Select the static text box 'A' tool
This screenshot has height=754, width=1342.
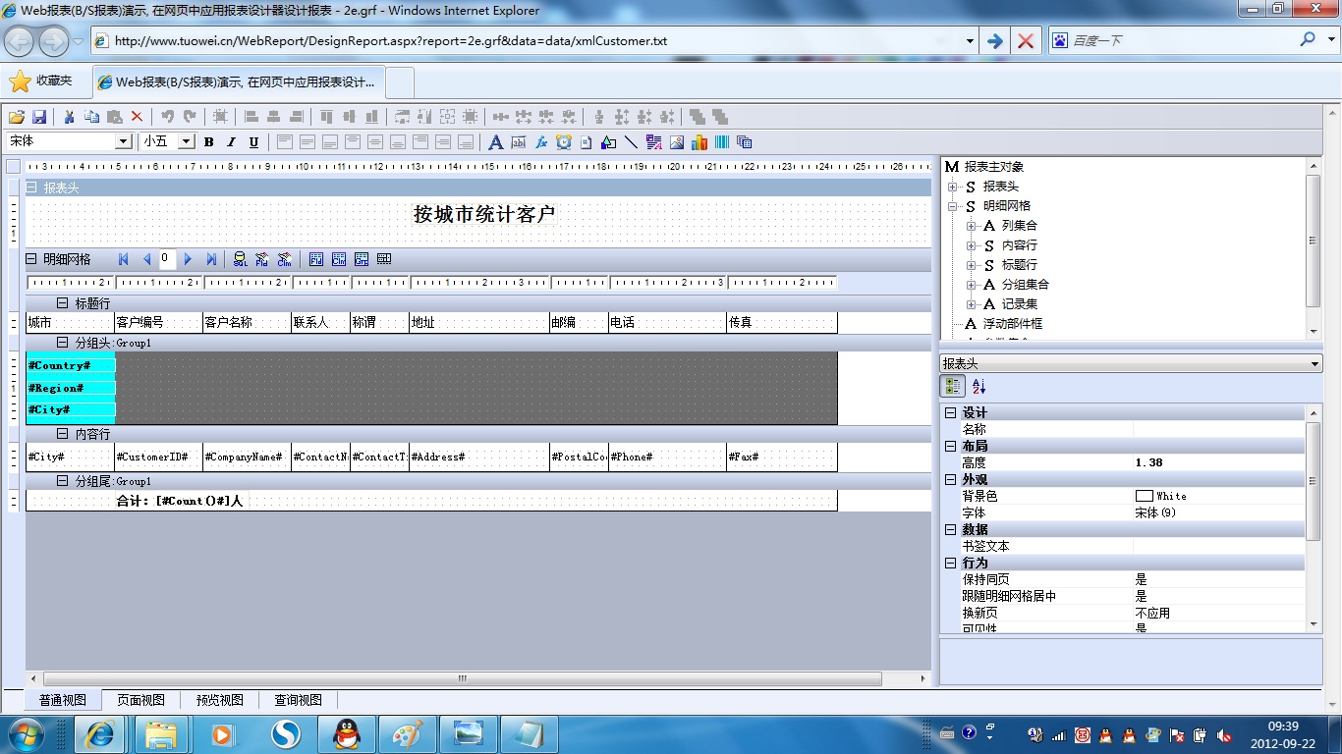click(x=495, y=142)
